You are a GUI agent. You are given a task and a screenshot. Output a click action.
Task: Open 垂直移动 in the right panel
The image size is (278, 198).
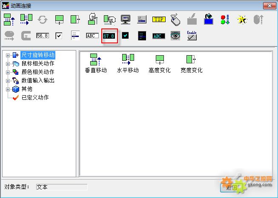coord(96,63)
